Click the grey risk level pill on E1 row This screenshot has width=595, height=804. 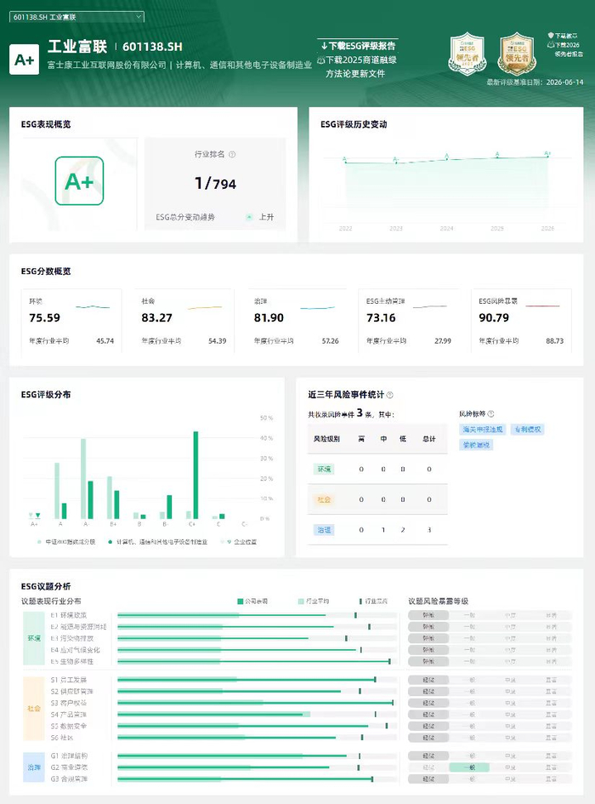428,615
